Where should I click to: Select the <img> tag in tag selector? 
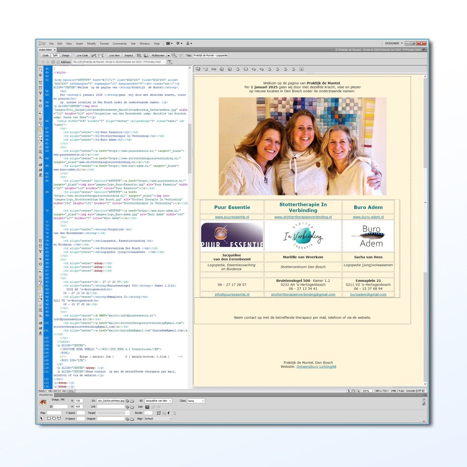point(72,391)
